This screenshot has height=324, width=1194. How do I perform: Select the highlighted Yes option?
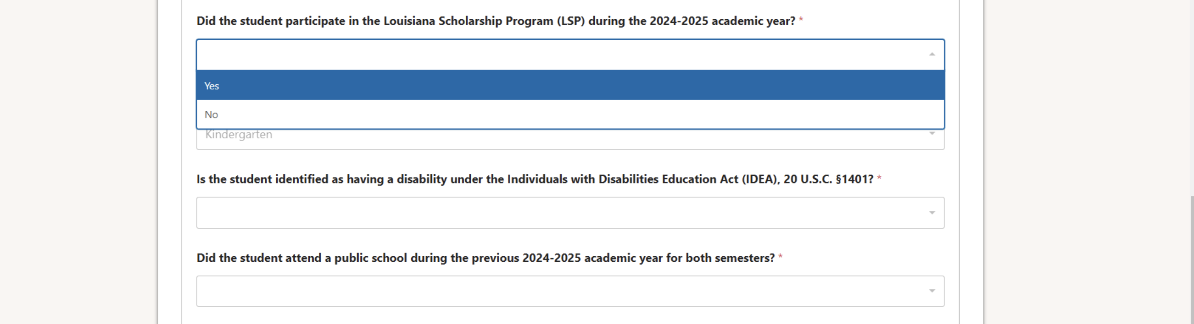click(570, 86)
